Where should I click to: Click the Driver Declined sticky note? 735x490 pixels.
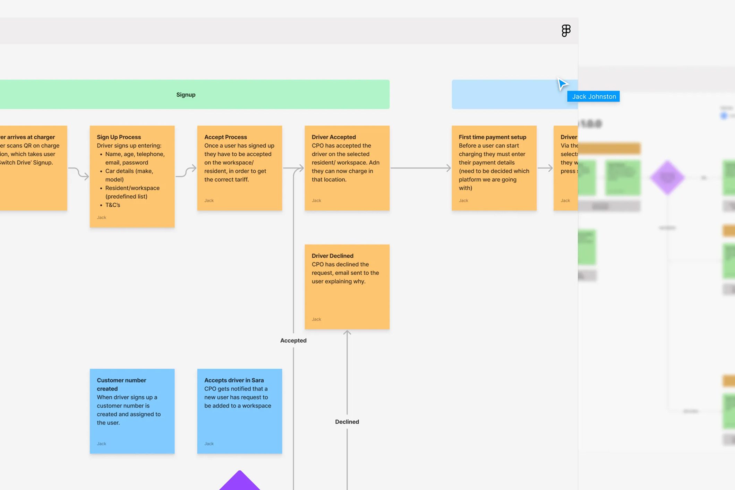pyautogui.click(x=347, y=286)
